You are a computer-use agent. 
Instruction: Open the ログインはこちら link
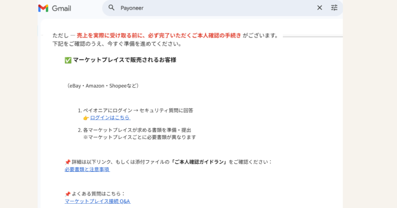pos(110,118)
